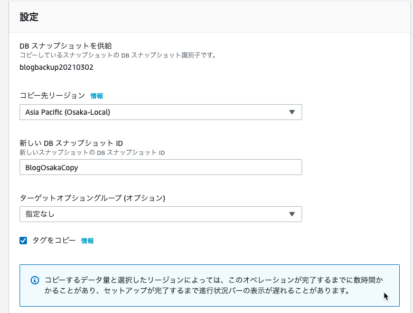Open the Asia Pacific (Osaka-Local) region selector
The height and width of the screenshot is (313, 413).
[161, 112]
